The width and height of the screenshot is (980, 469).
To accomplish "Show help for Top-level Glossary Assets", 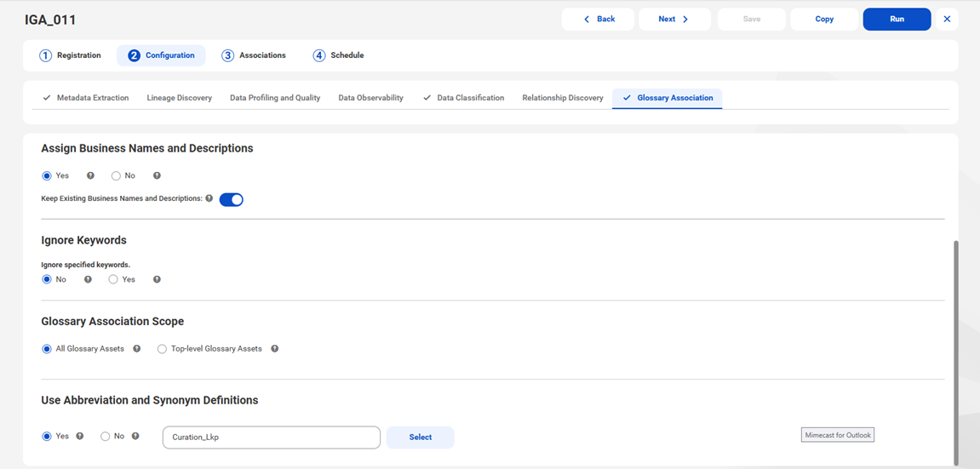I will click(274, 348).
